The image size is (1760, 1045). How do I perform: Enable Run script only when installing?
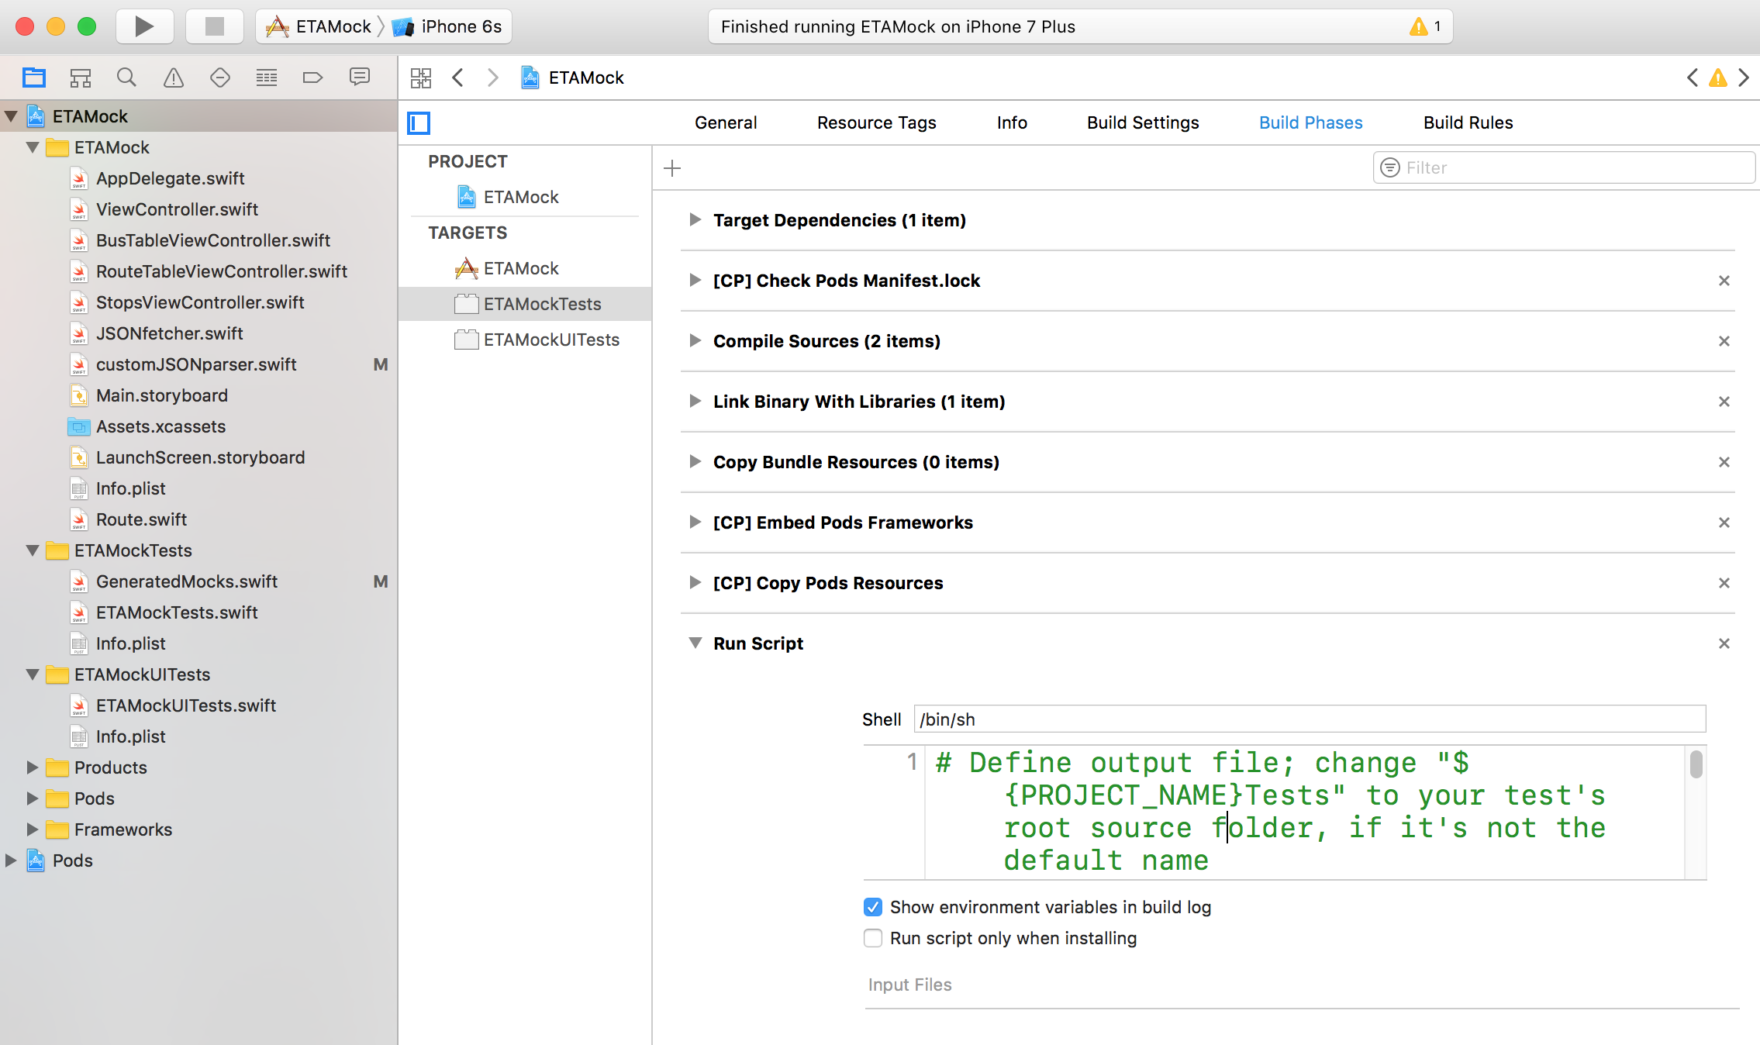pos(873,938)
